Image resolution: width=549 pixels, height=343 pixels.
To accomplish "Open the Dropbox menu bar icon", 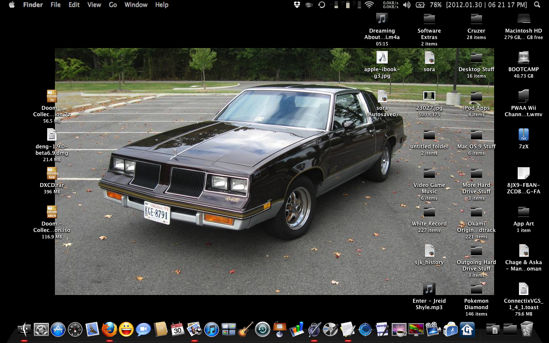I will (x=297, y=5).
